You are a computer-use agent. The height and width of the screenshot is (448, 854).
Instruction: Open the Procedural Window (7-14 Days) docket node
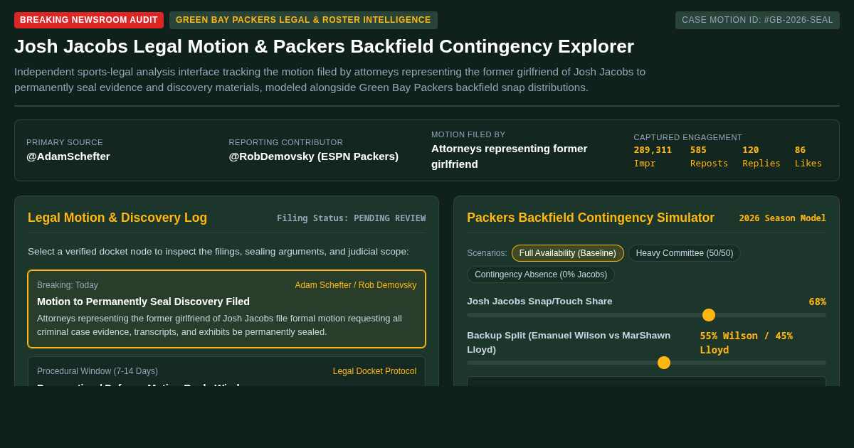pyautogui.click(x=226, y=371)
